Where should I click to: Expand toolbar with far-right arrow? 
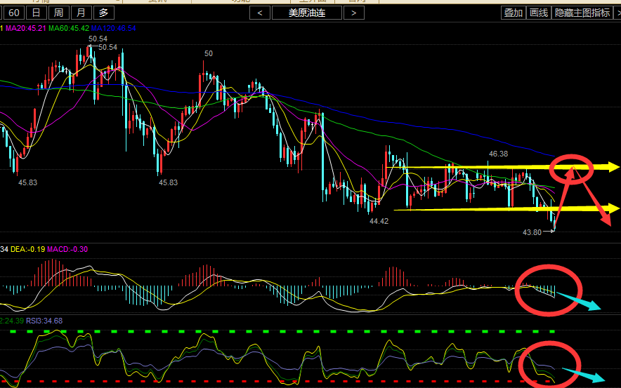616,13
